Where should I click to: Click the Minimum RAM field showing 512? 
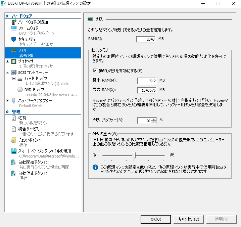point(147,81)
